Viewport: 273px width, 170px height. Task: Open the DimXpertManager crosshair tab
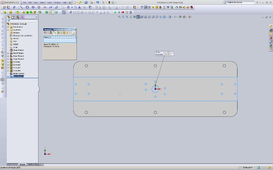click(22, 17)
